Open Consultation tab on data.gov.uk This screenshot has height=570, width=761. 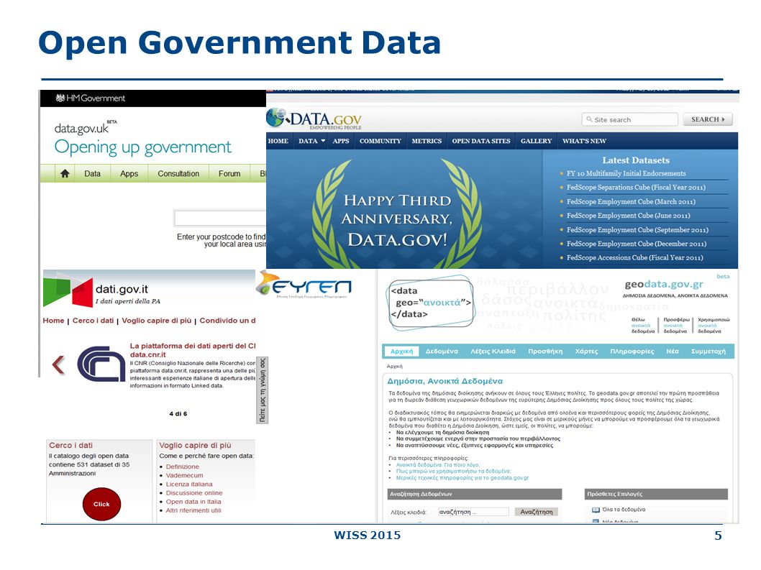point(178,173)
